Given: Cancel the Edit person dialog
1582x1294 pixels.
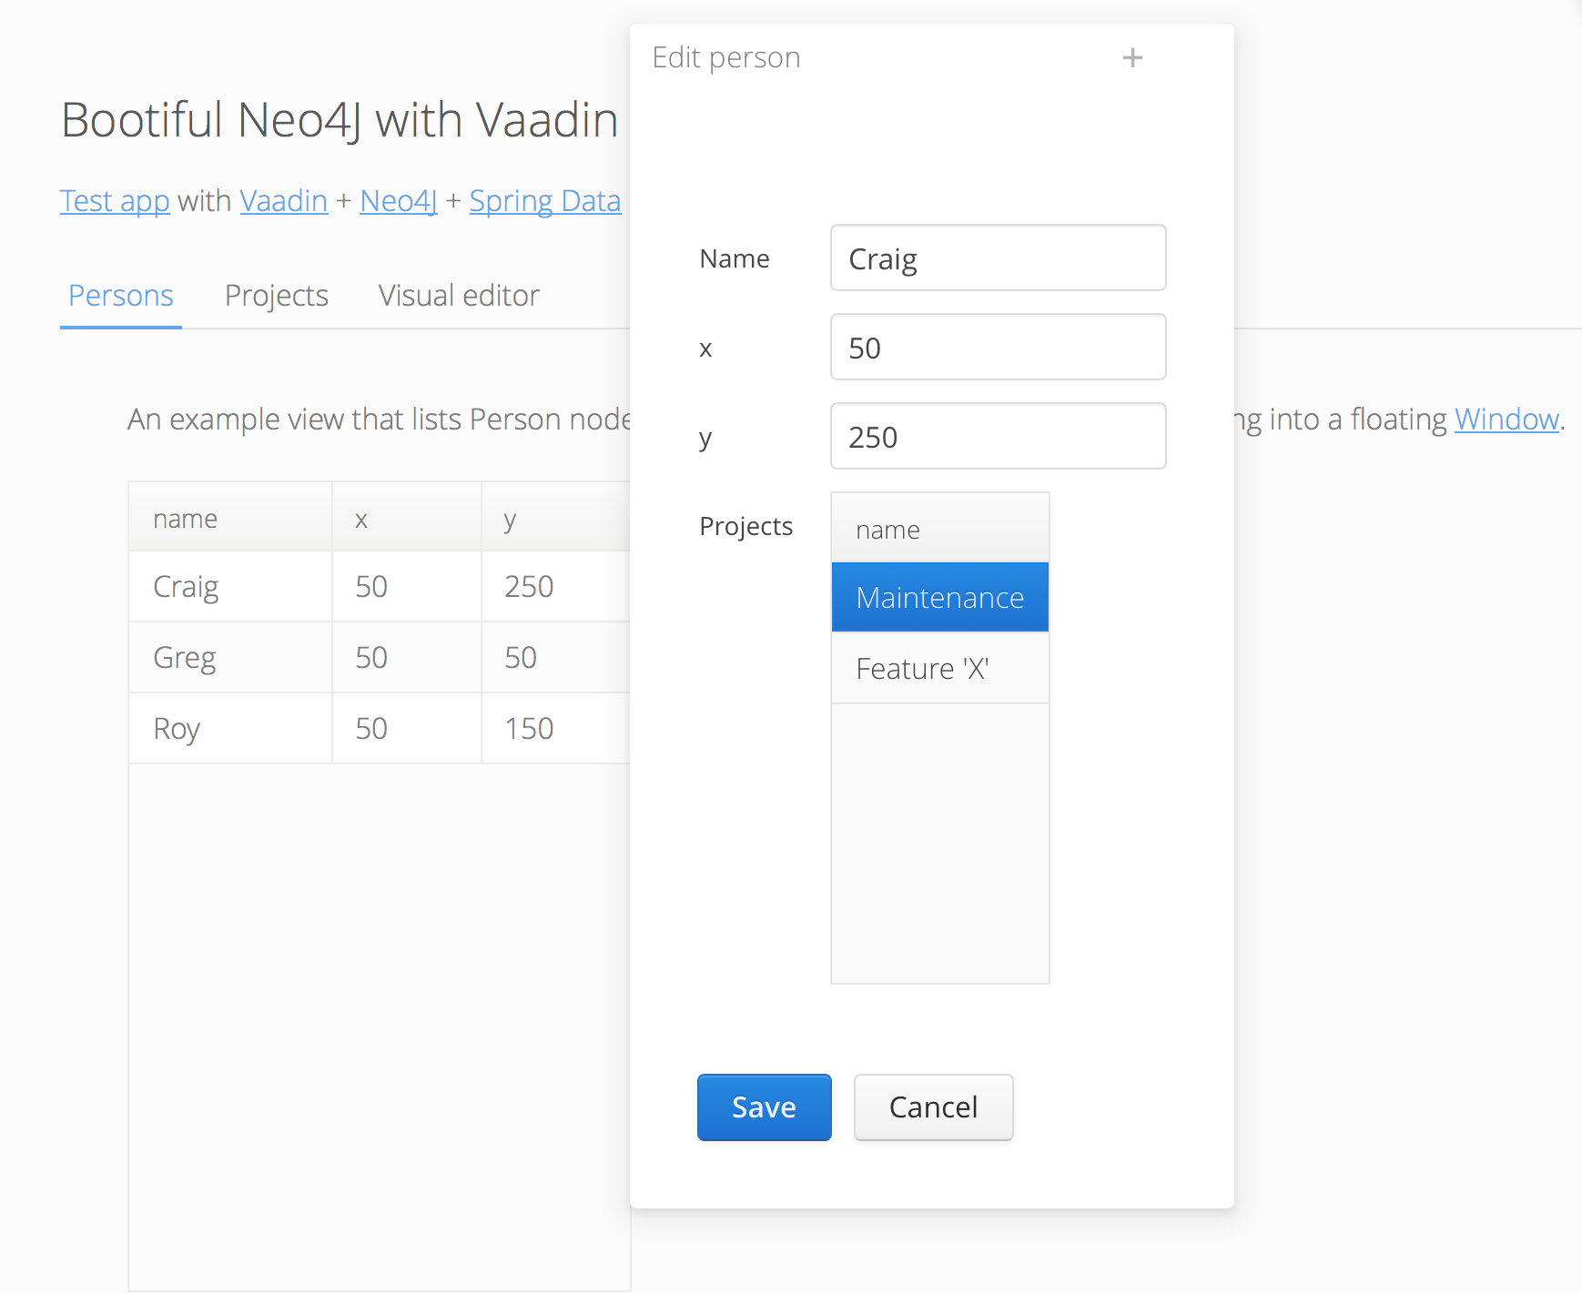Looking at the screenshot, I should 933,1107.
